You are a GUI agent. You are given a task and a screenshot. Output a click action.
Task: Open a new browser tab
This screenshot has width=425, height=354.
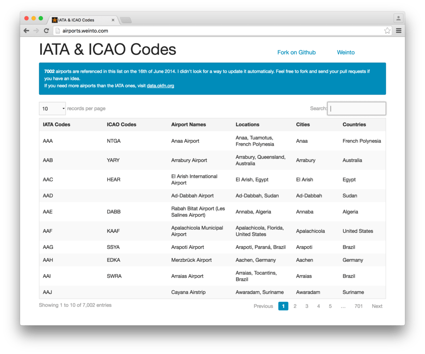tap(126, 20)
